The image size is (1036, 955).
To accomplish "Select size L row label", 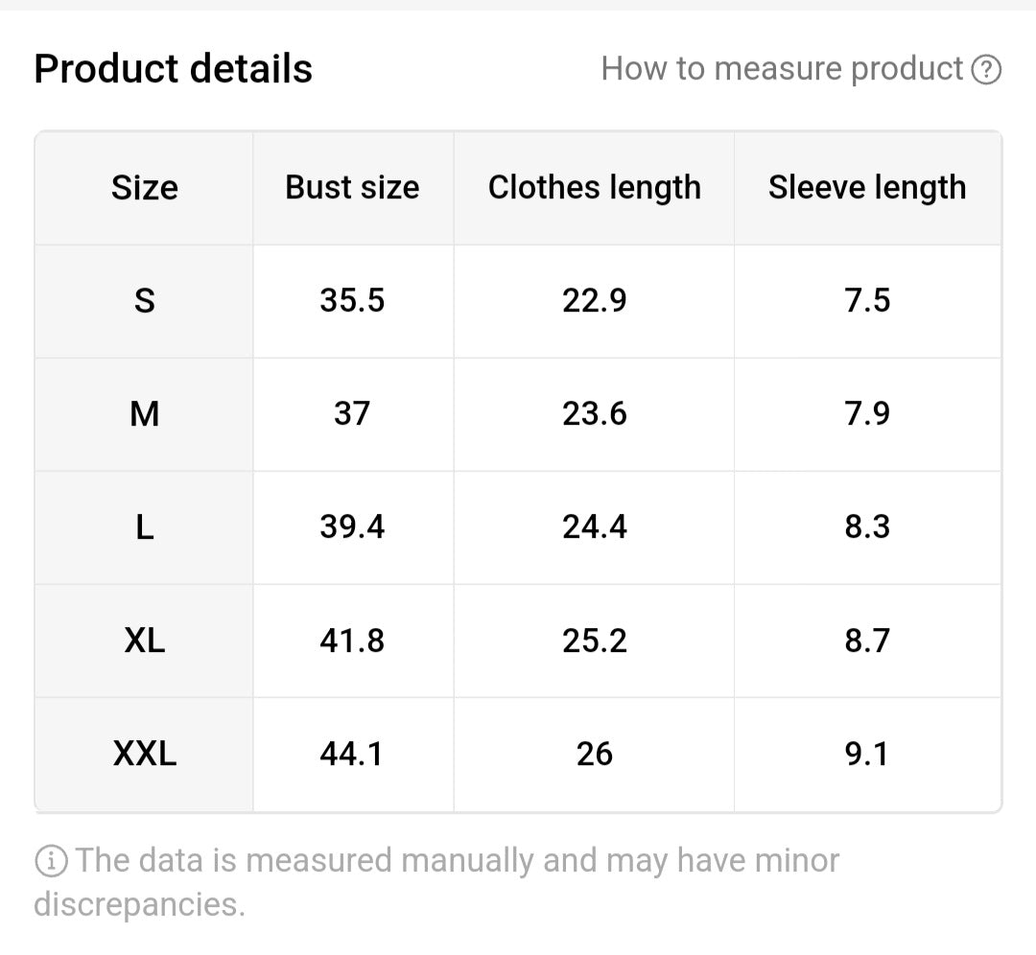I will [144, 526].
